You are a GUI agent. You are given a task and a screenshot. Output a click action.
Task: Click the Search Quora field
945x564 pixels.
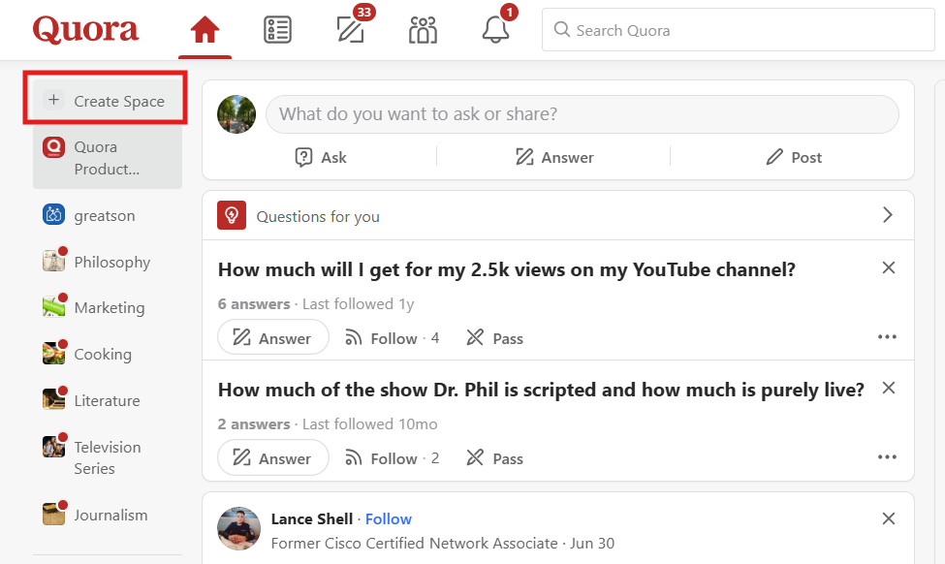[739, 30]
